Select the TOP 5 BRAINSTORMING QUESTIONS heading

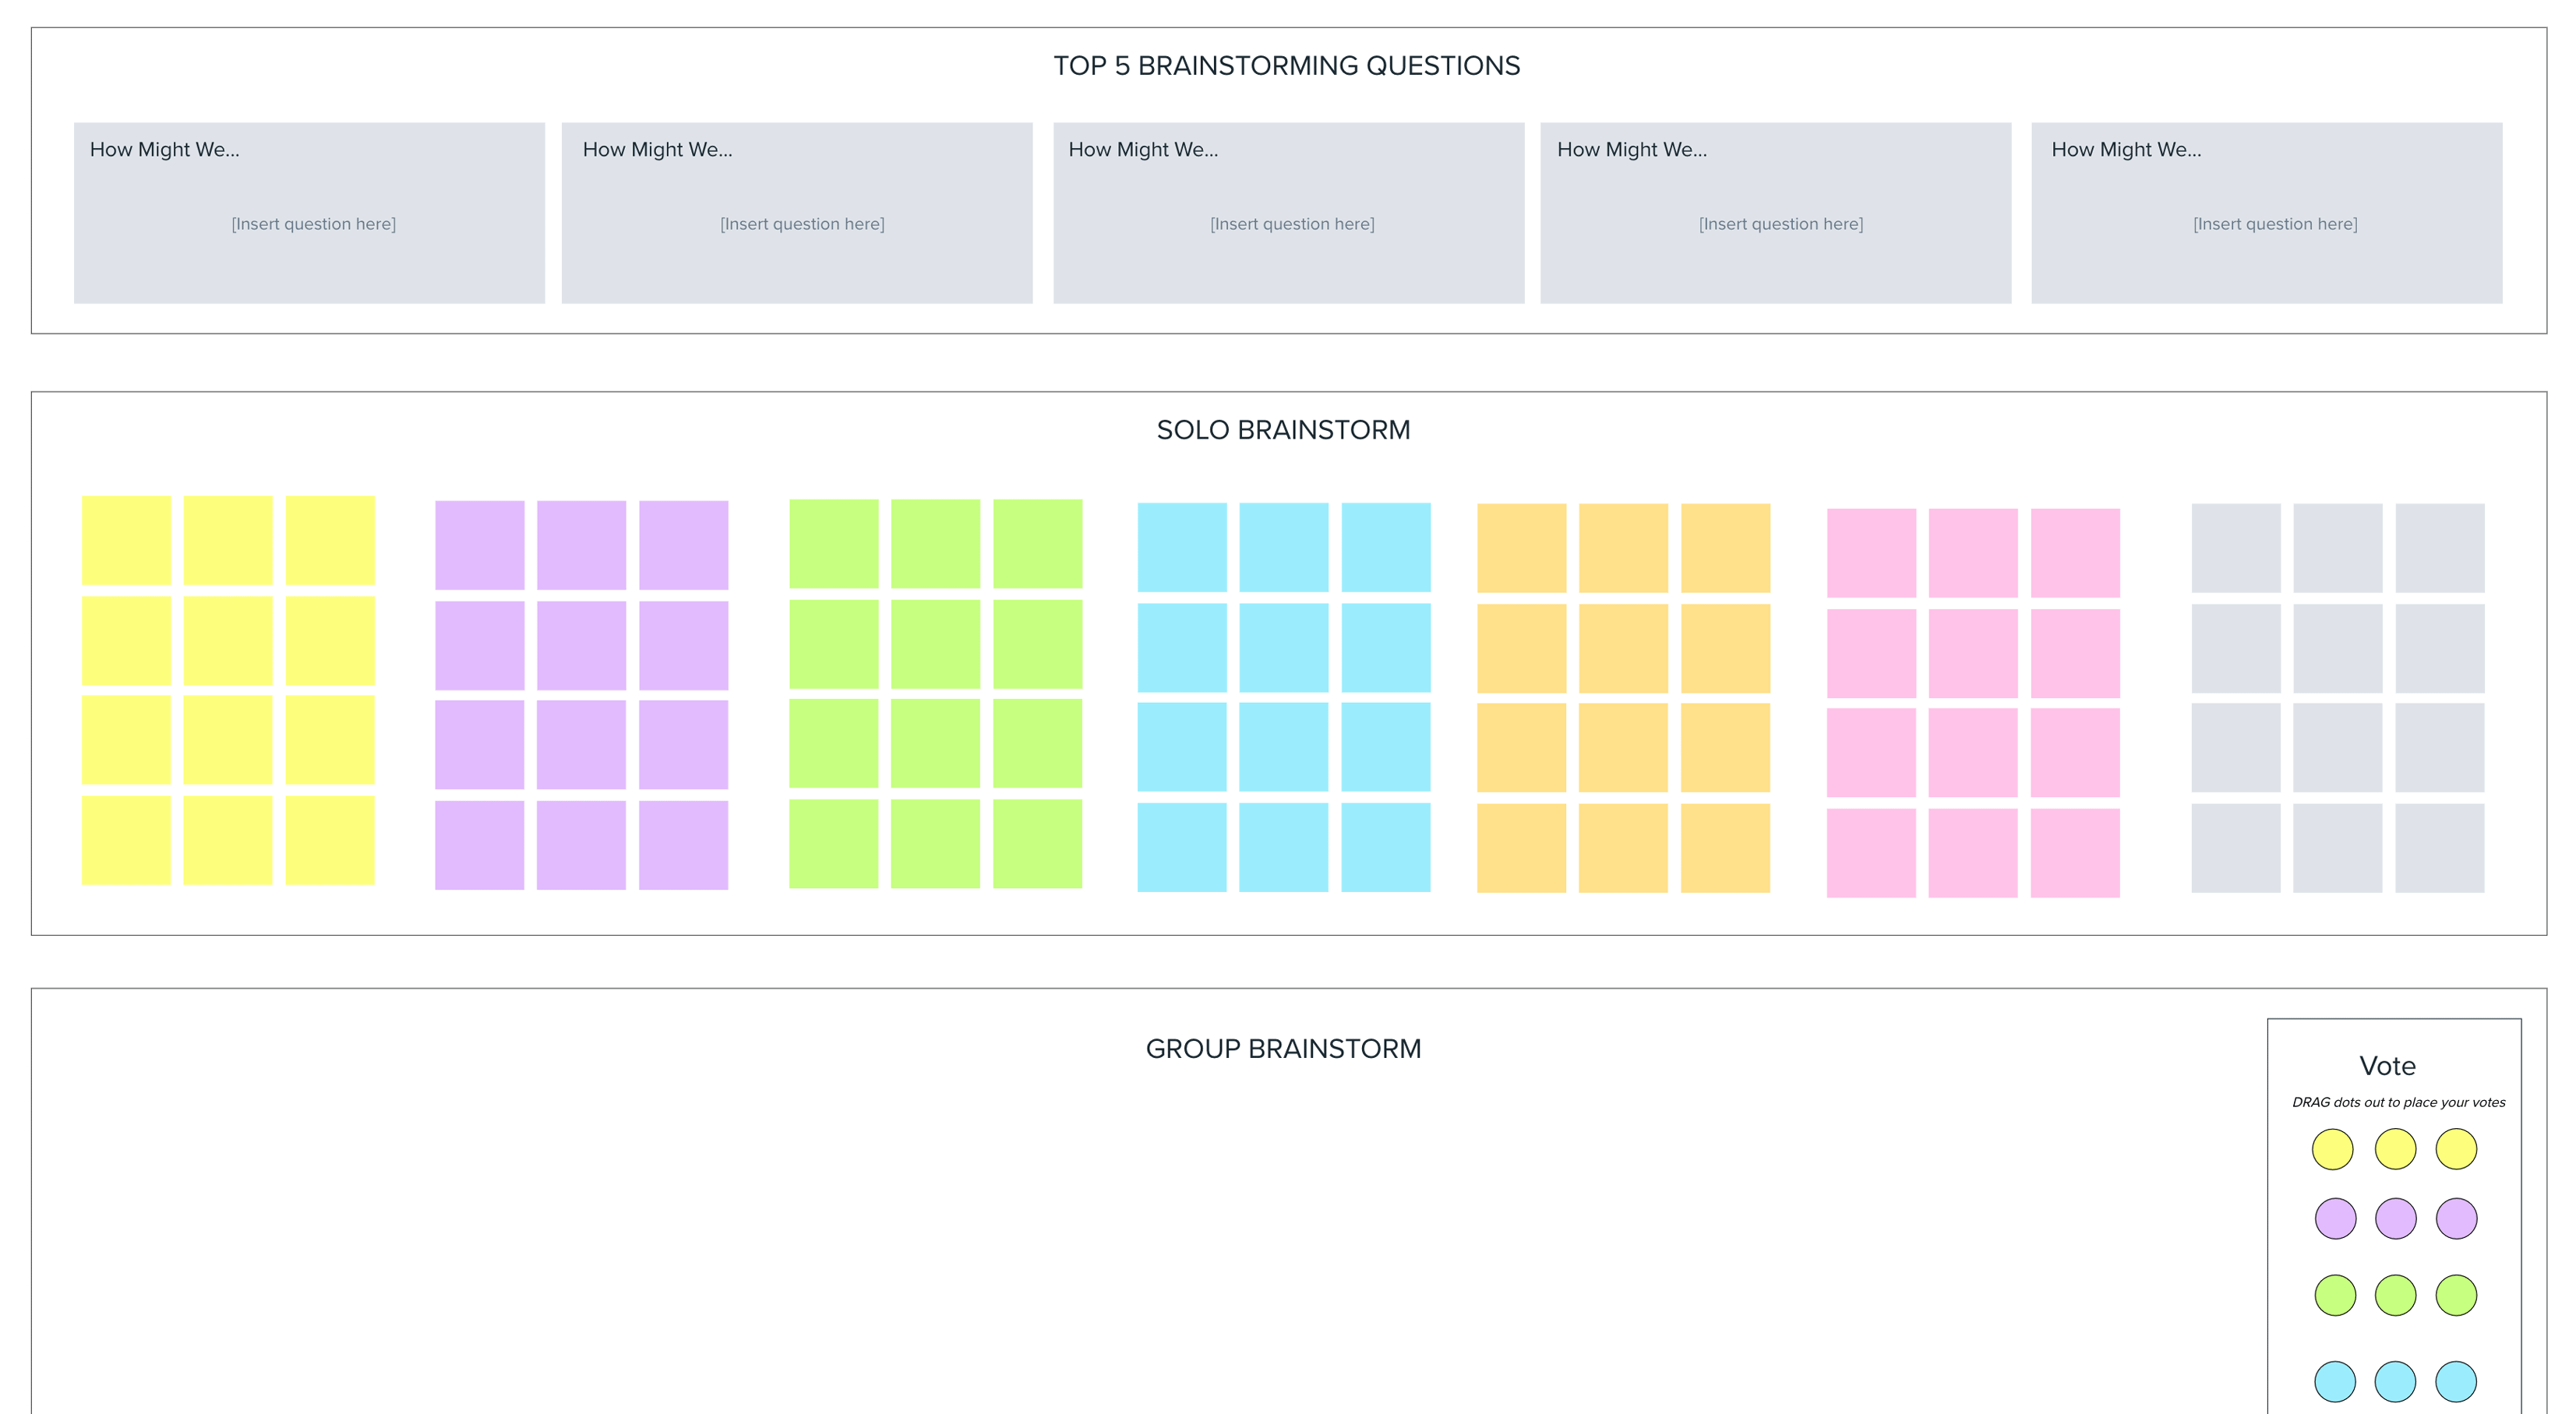click(1286, 66)
